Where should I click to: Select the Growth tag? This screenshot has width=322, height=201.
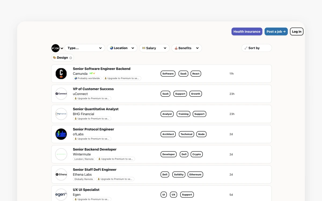tap(196, 94)
